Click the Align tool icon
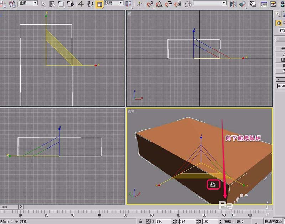Viewport: 285px width, 224px height. pyautogui.click(x=243, y=4)
